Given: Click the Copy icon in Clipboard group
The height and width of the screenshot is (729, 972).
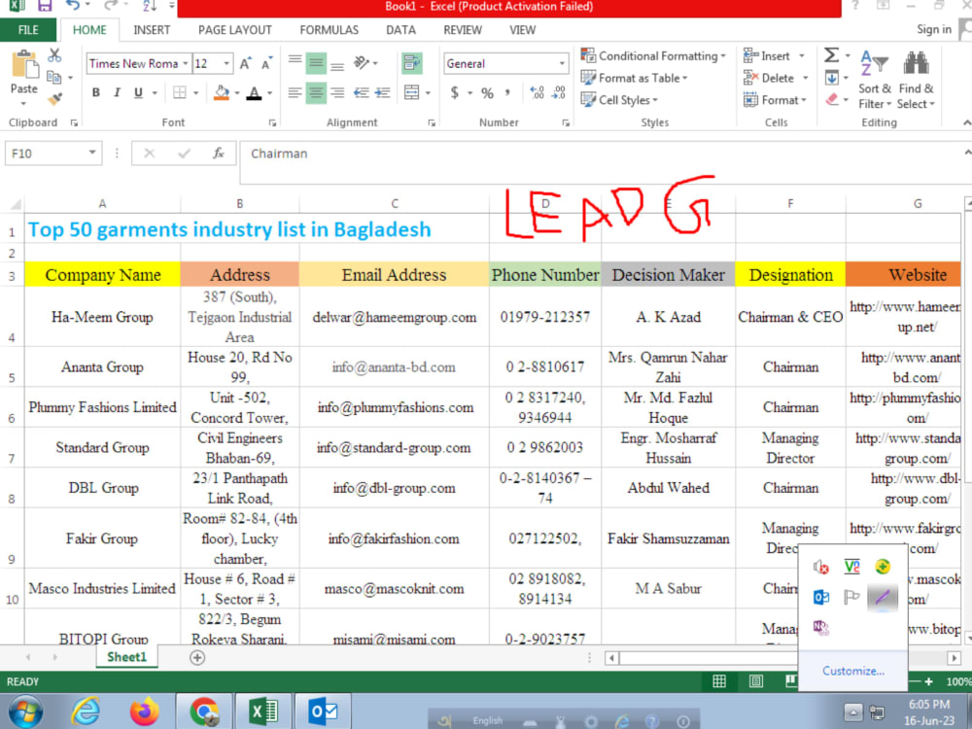Looking at the screenshot, I should tap(54, 77).
